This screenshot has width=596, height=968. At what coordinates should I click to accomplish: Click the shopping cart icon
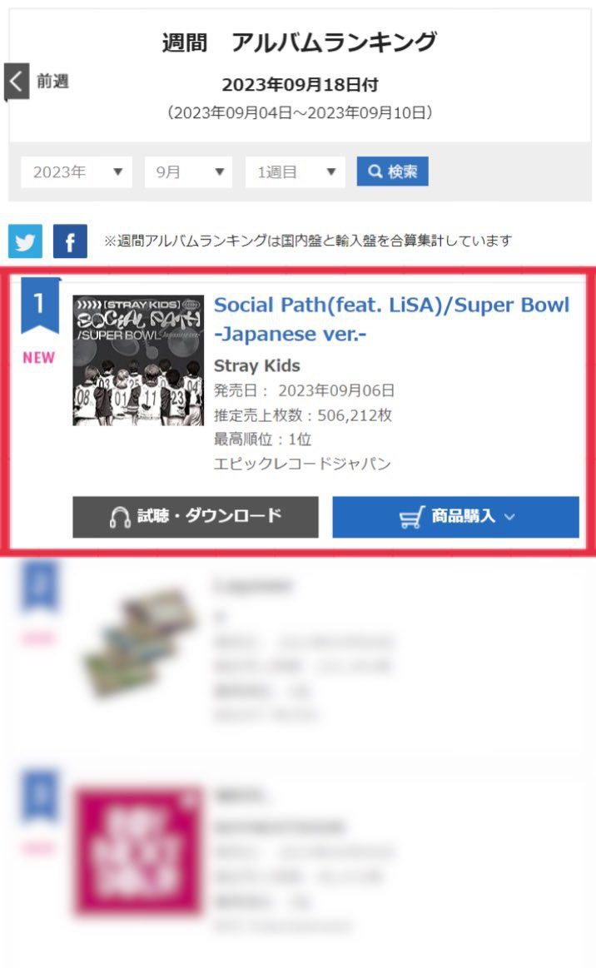pyautogui.click(x=411, y=517)
